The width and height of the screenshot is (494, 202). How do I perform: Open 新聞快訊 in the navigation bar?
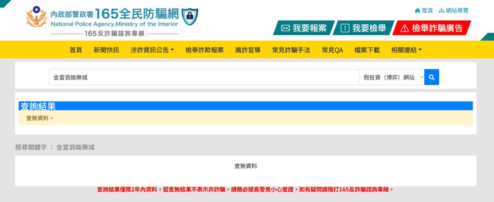click(106, 50)
